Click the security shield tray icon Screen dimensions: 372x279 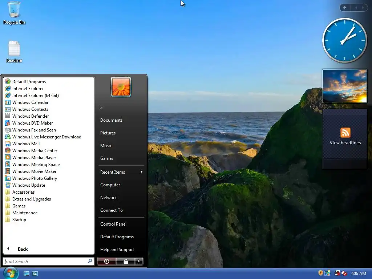[x=320, y=273]
